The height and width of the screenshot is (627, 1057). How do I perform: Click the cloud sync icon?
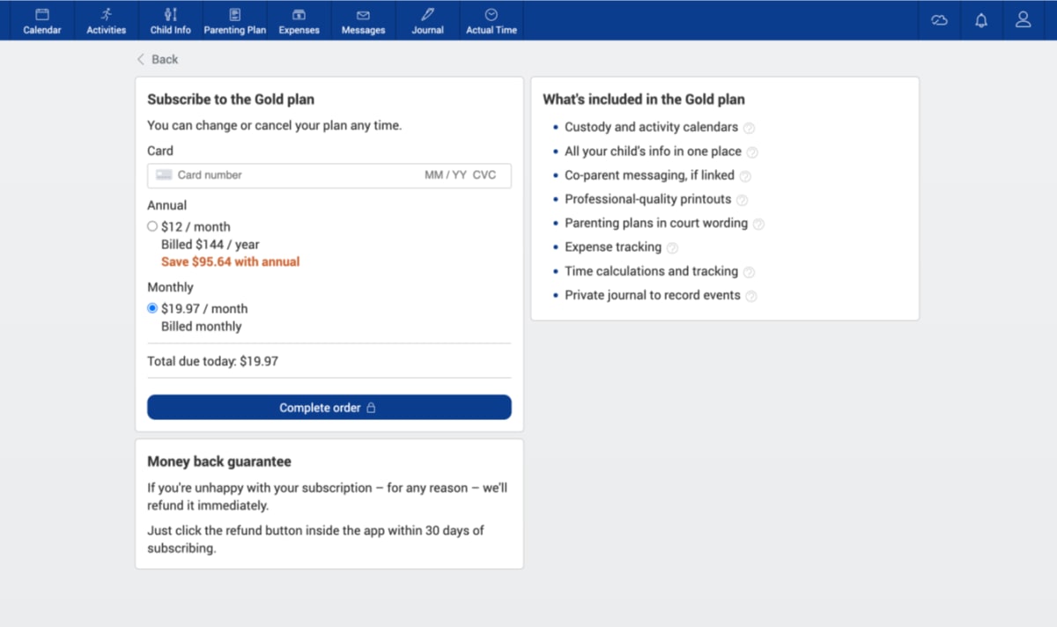point(939,18)
